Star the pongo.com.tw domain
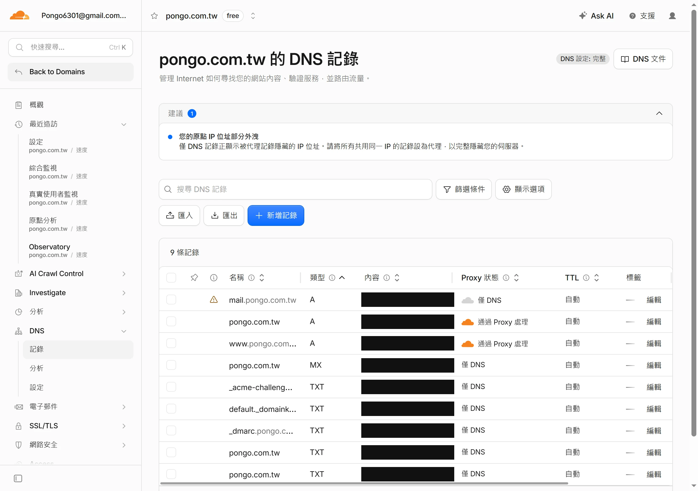Viewport: 698px width, 491px height. pos(154,16)
